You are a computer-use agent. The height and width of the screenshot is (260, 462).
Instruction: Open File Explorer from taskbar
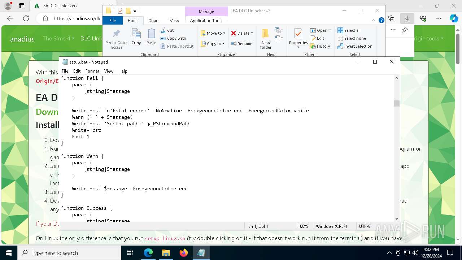click(166, 253)
